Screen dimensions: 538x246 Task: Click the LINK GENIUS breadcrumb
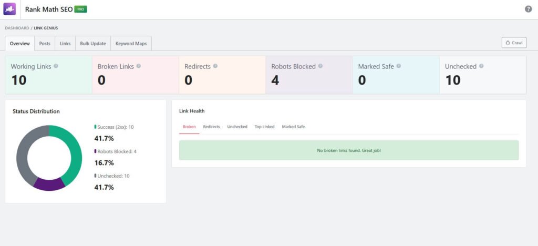pyautogui.click(x=46, y=28)
